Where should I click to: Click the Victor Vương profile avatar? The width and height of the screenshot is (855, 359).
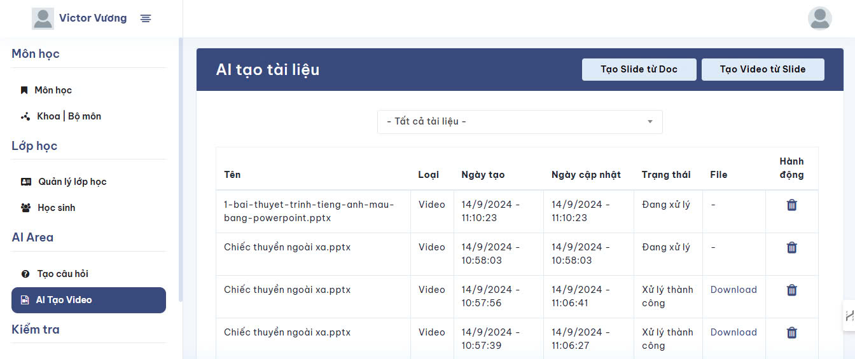coord(43,18)
